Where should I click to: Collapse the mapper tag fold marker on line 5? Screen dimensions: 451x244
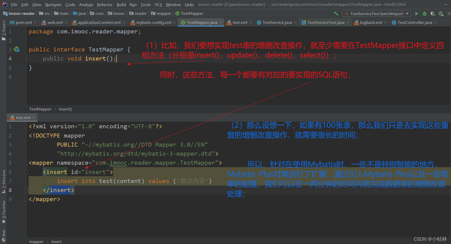[26, 163]
